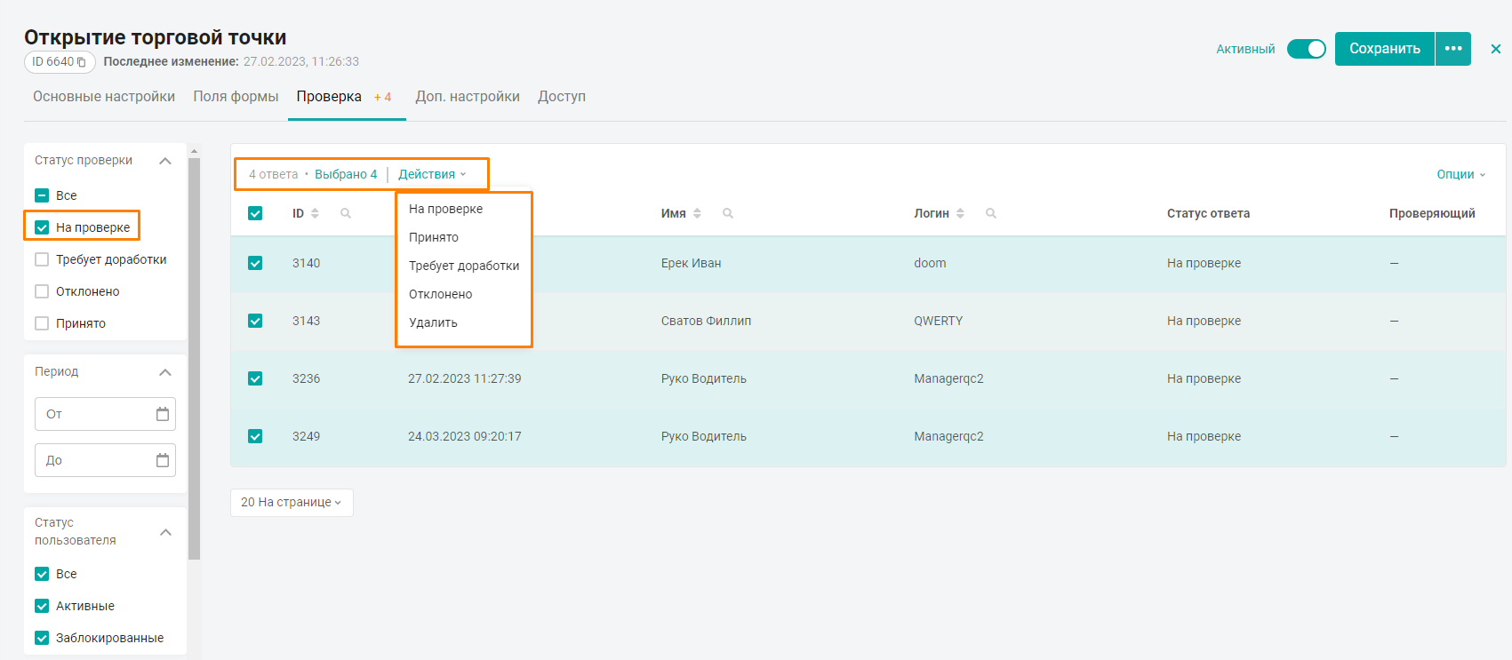Uncheck Все under Статус пользователя
This screenshot has width=1512, height=660.
(42, 574)
